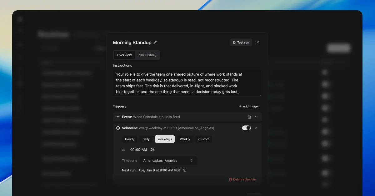This screenshot has width=375, height=196.
Task: Start a Test run
Action: (241, 42)
